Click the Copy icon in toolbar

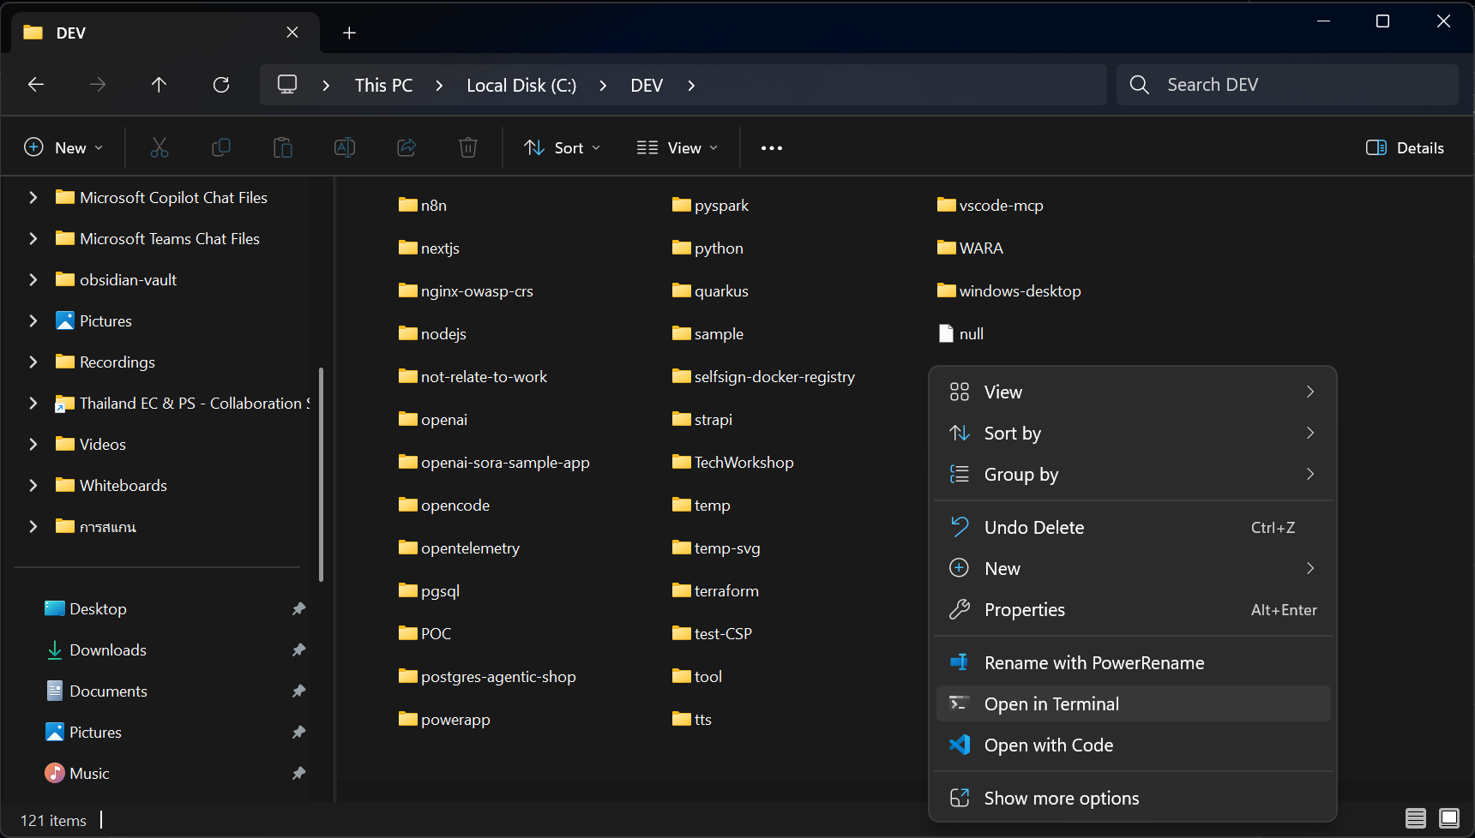221,147
